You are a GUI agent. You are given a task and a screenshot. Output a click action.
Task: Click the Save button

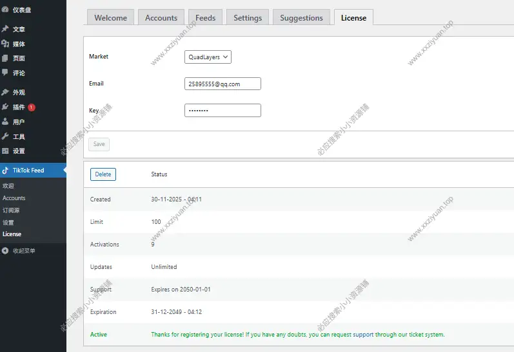point(99,144)
